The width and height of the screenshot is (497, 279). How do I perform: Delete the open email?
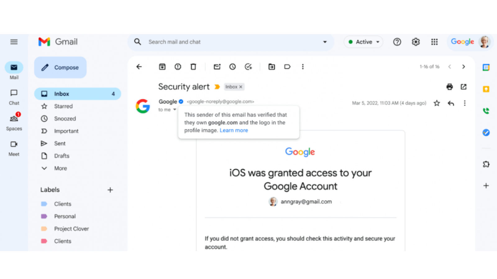[x=193, y=67]
